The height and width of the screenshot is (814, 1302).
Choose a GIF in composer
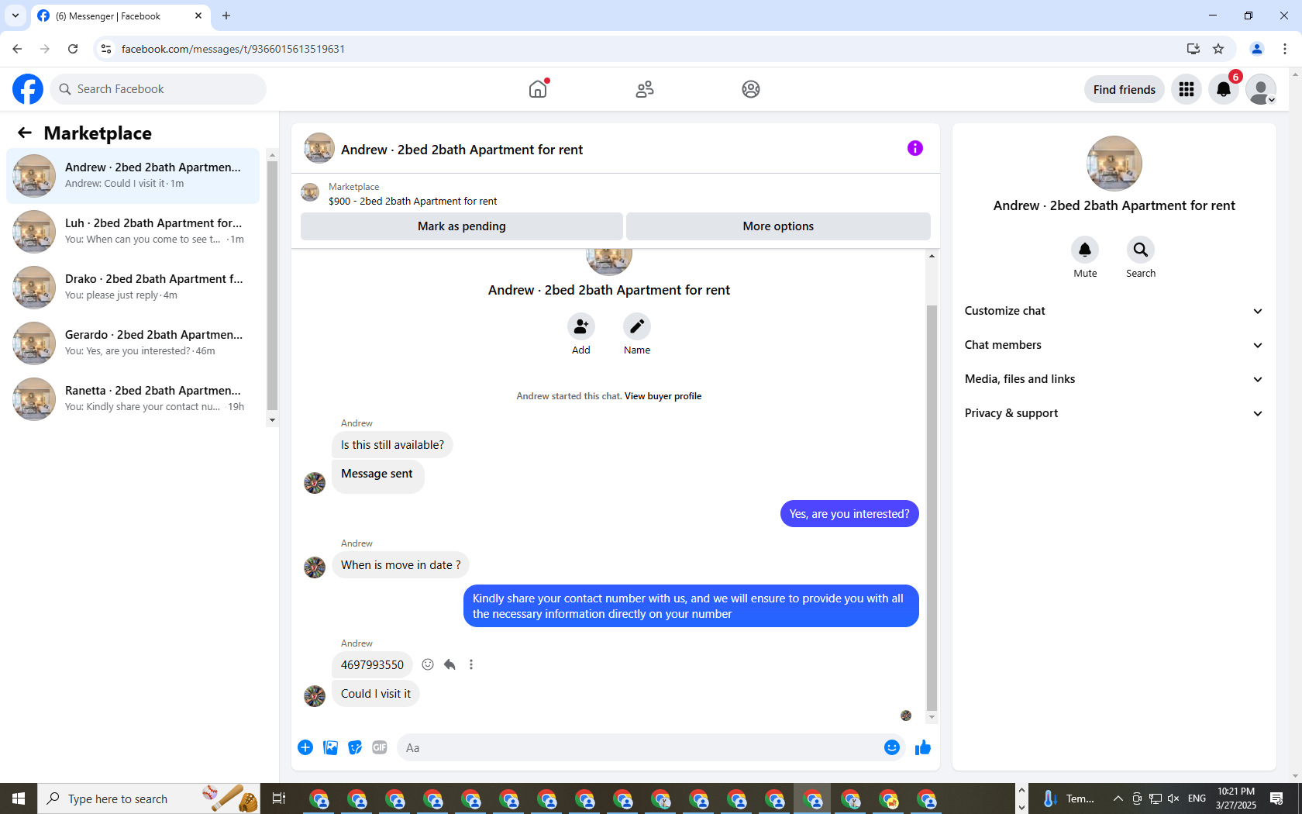[380, 747]
